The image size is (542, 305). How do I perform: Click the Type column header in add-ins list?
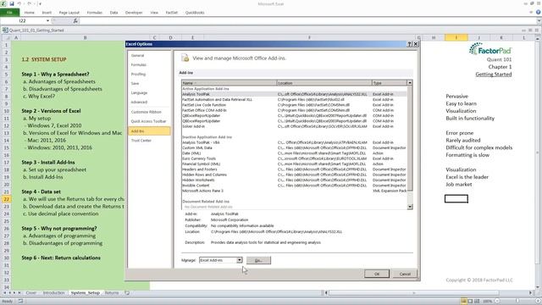pyautogui.click(x=390, y=83)
